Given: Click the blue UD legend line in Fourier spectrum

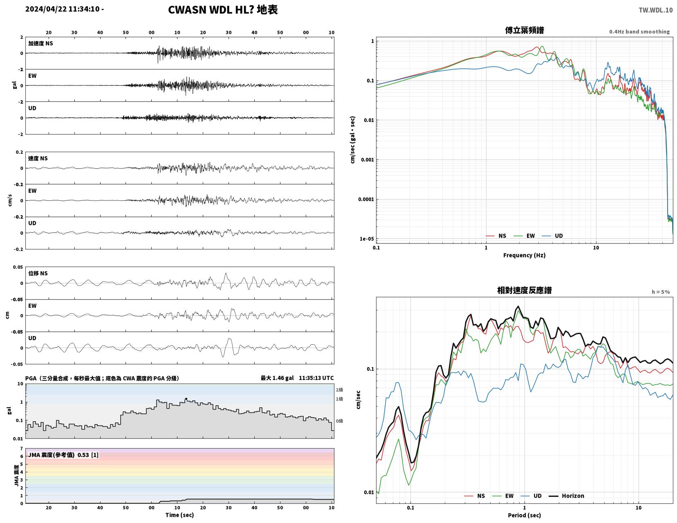Looking at the screenshot, I should [547, 236].
